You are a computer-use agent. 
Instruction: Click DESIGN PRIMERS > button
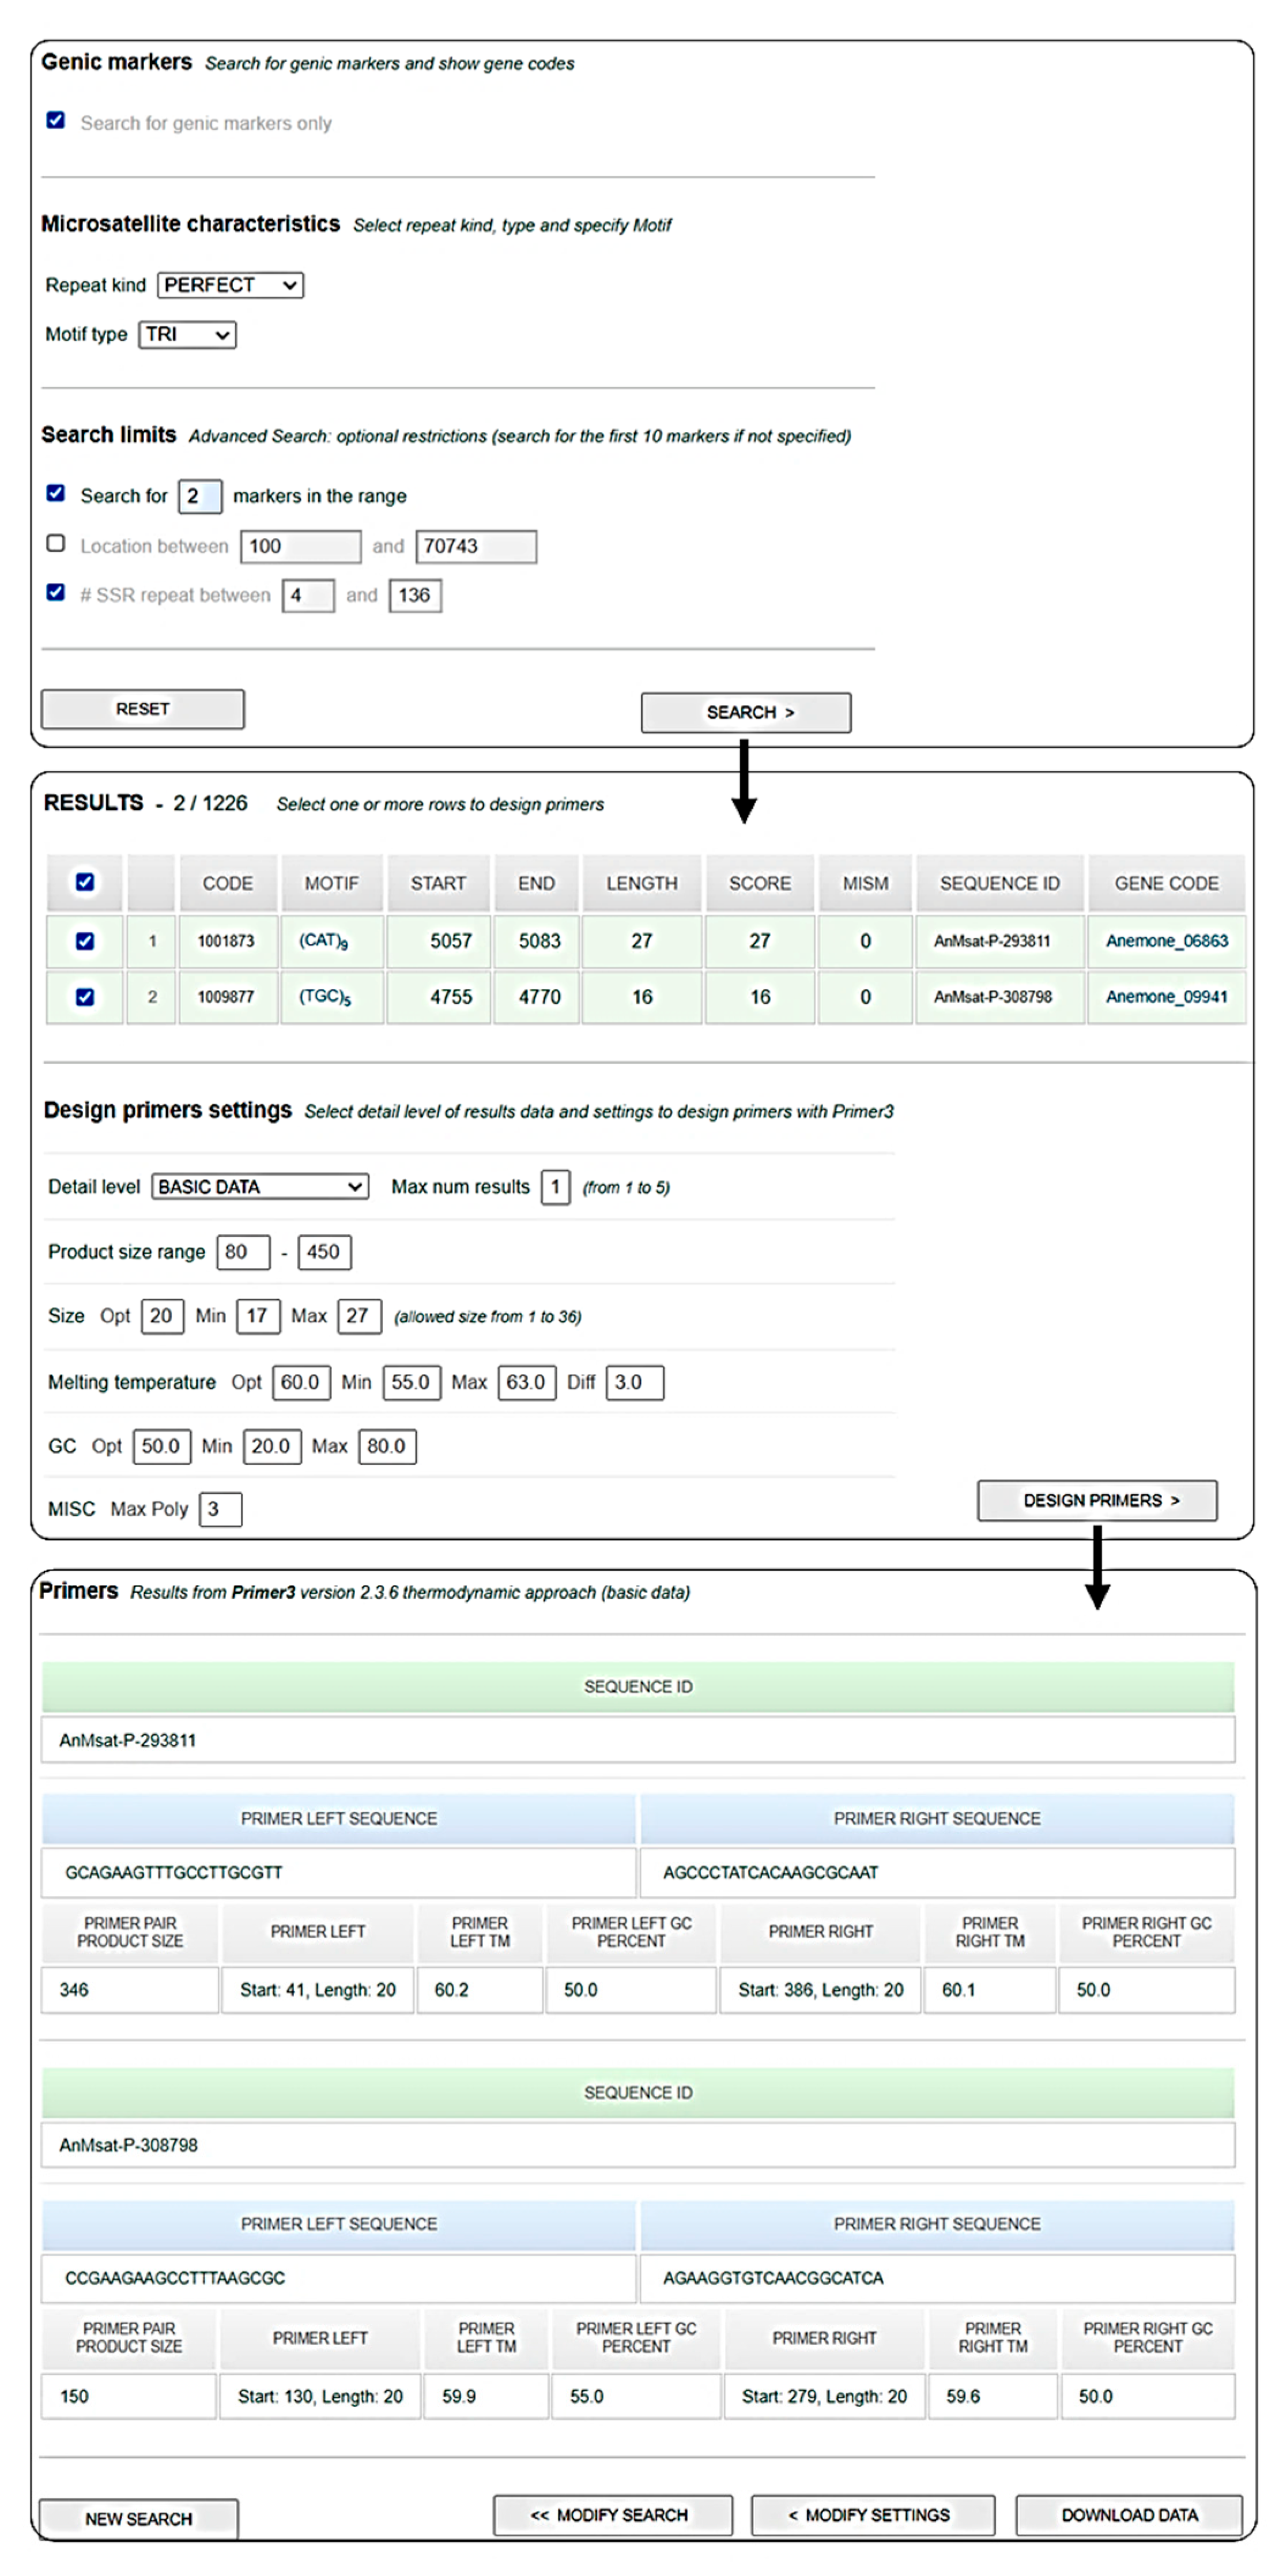point(1096,1500)
